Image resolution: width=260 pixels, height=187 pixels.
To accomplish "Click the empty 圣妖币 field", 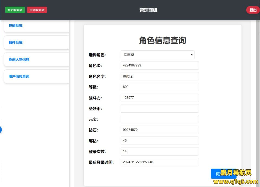I will 160,109.
